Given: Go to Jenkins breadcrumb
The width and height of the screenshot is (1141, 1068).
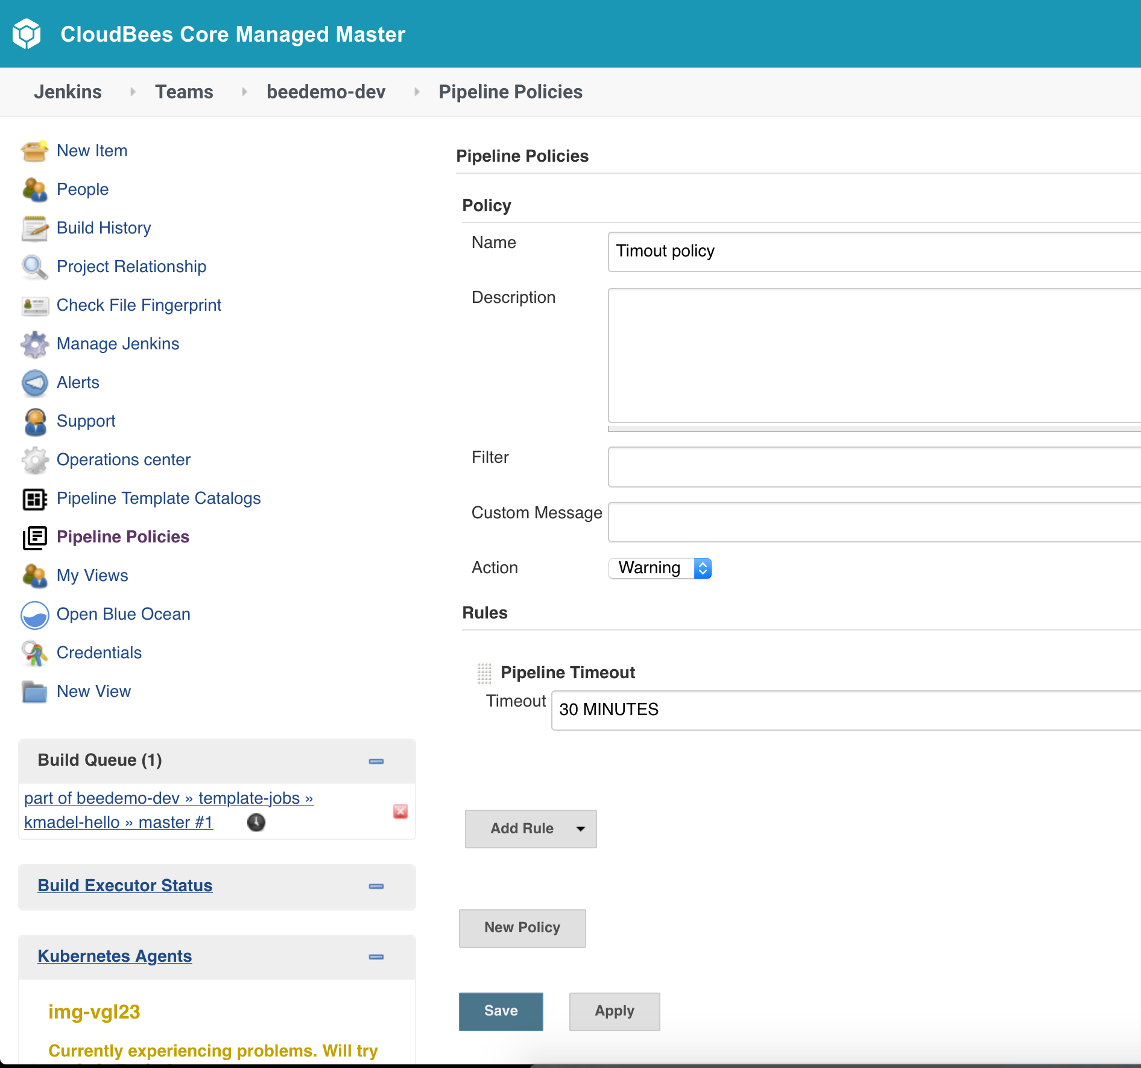Looking at the screenshot, I should tap(68, 92).
